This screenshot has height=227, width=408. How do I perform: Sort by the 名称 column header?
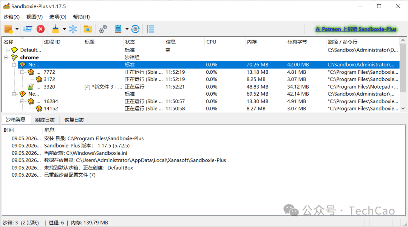pyautogui.click(x=22, y=42)
